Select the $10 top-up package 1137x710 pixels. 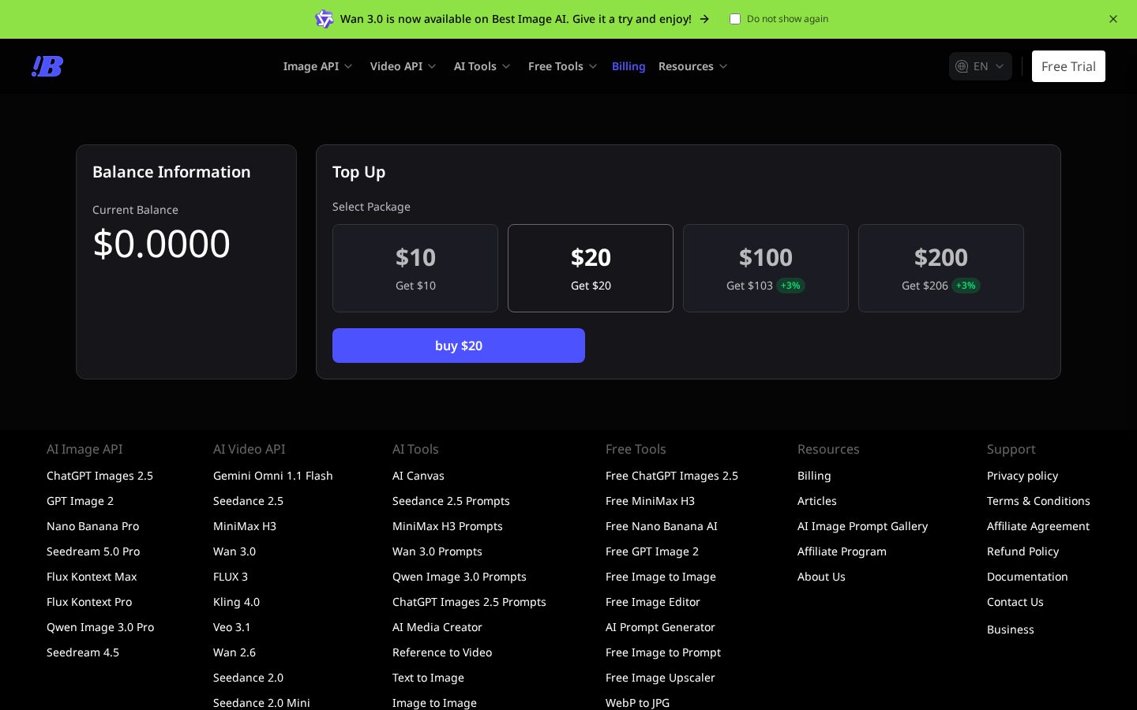[415, 268]
